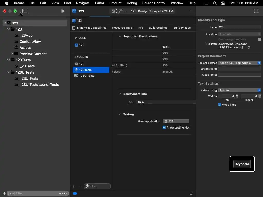Switch to Build Phases tab
263x197 pixels.
coord(182,28)
